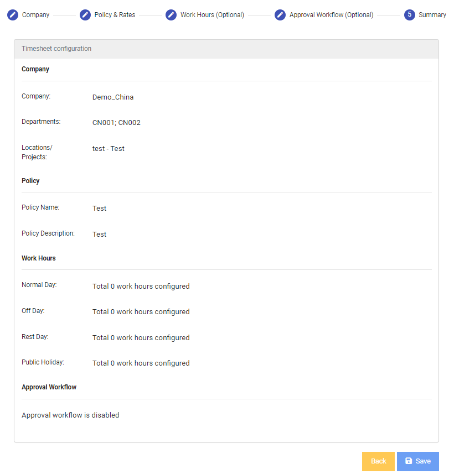
Task: Select the Summary step label
Action: [x=432, y=15]
